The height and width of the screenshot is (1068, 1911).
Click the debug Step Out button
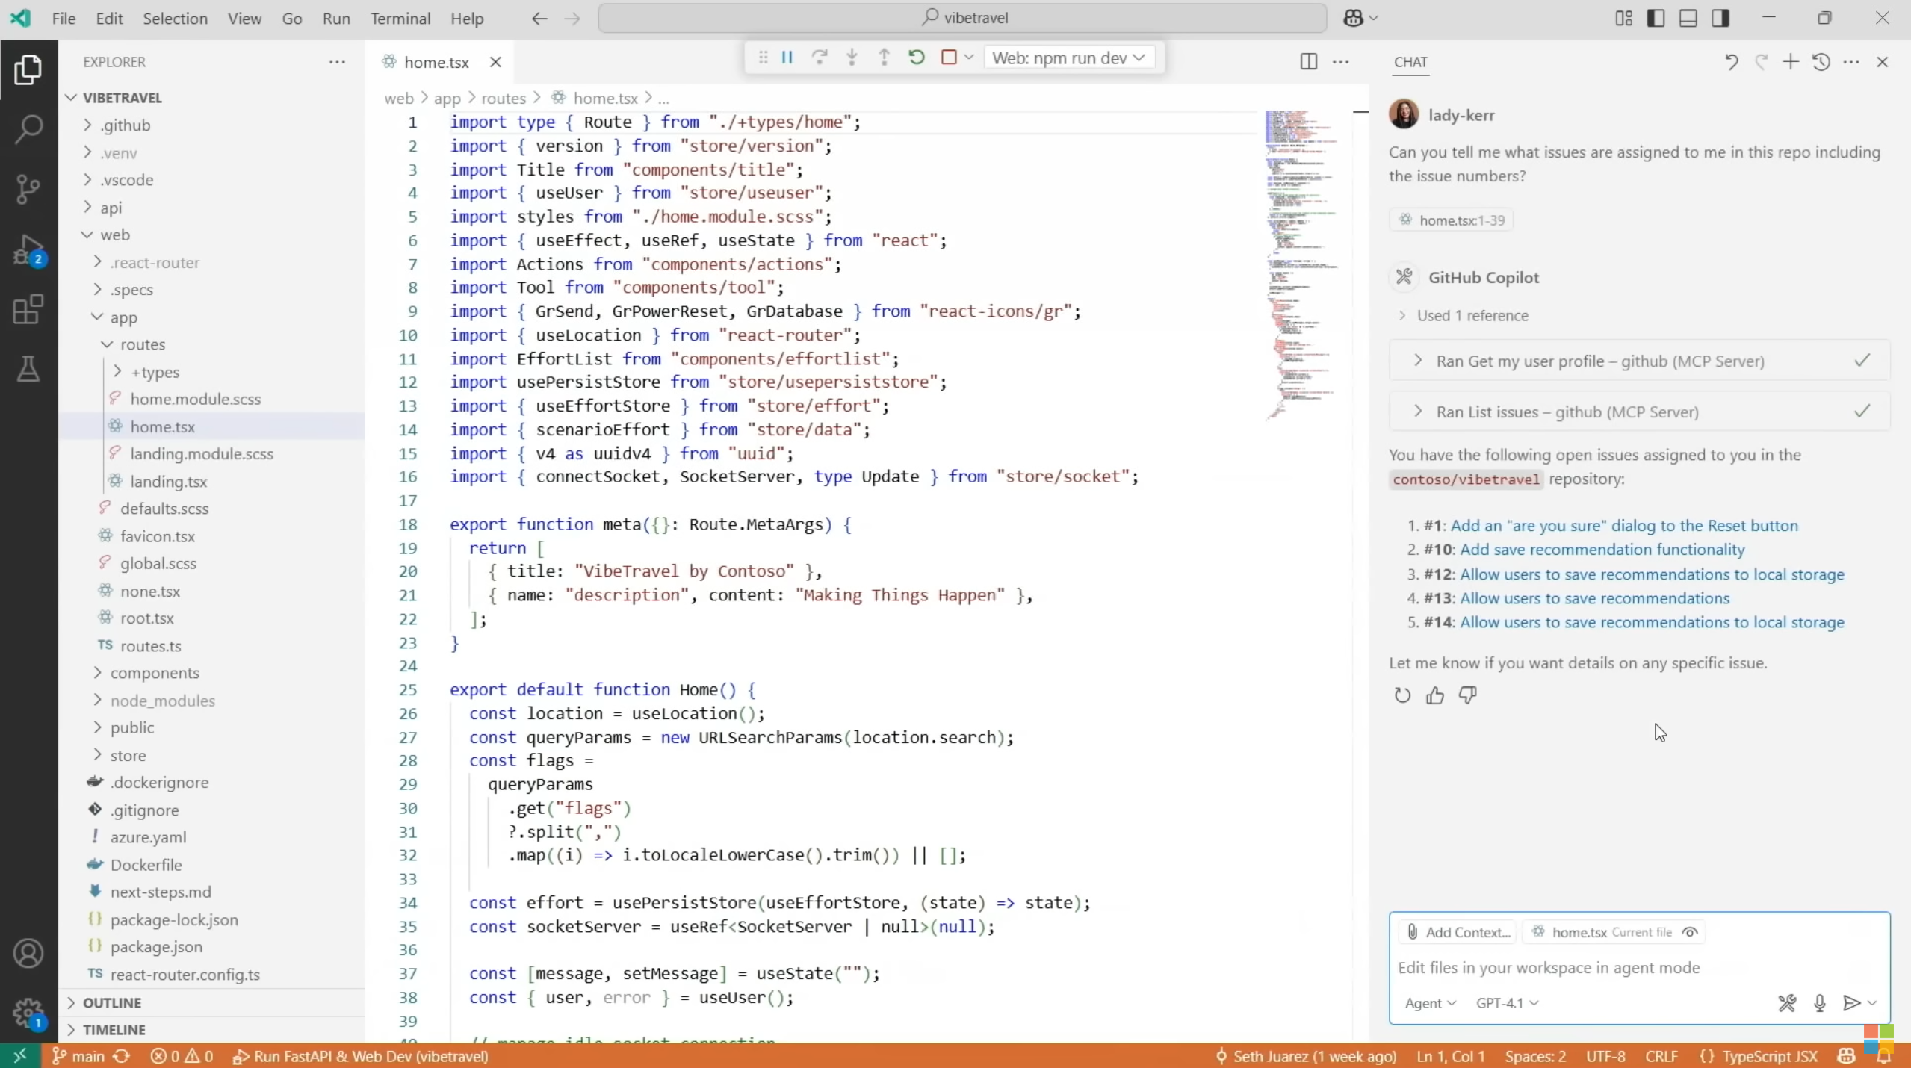(x=884, y=58)
